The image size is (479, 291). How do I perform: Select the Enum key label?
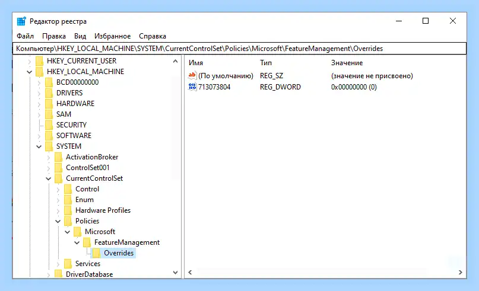pos(84,200)
